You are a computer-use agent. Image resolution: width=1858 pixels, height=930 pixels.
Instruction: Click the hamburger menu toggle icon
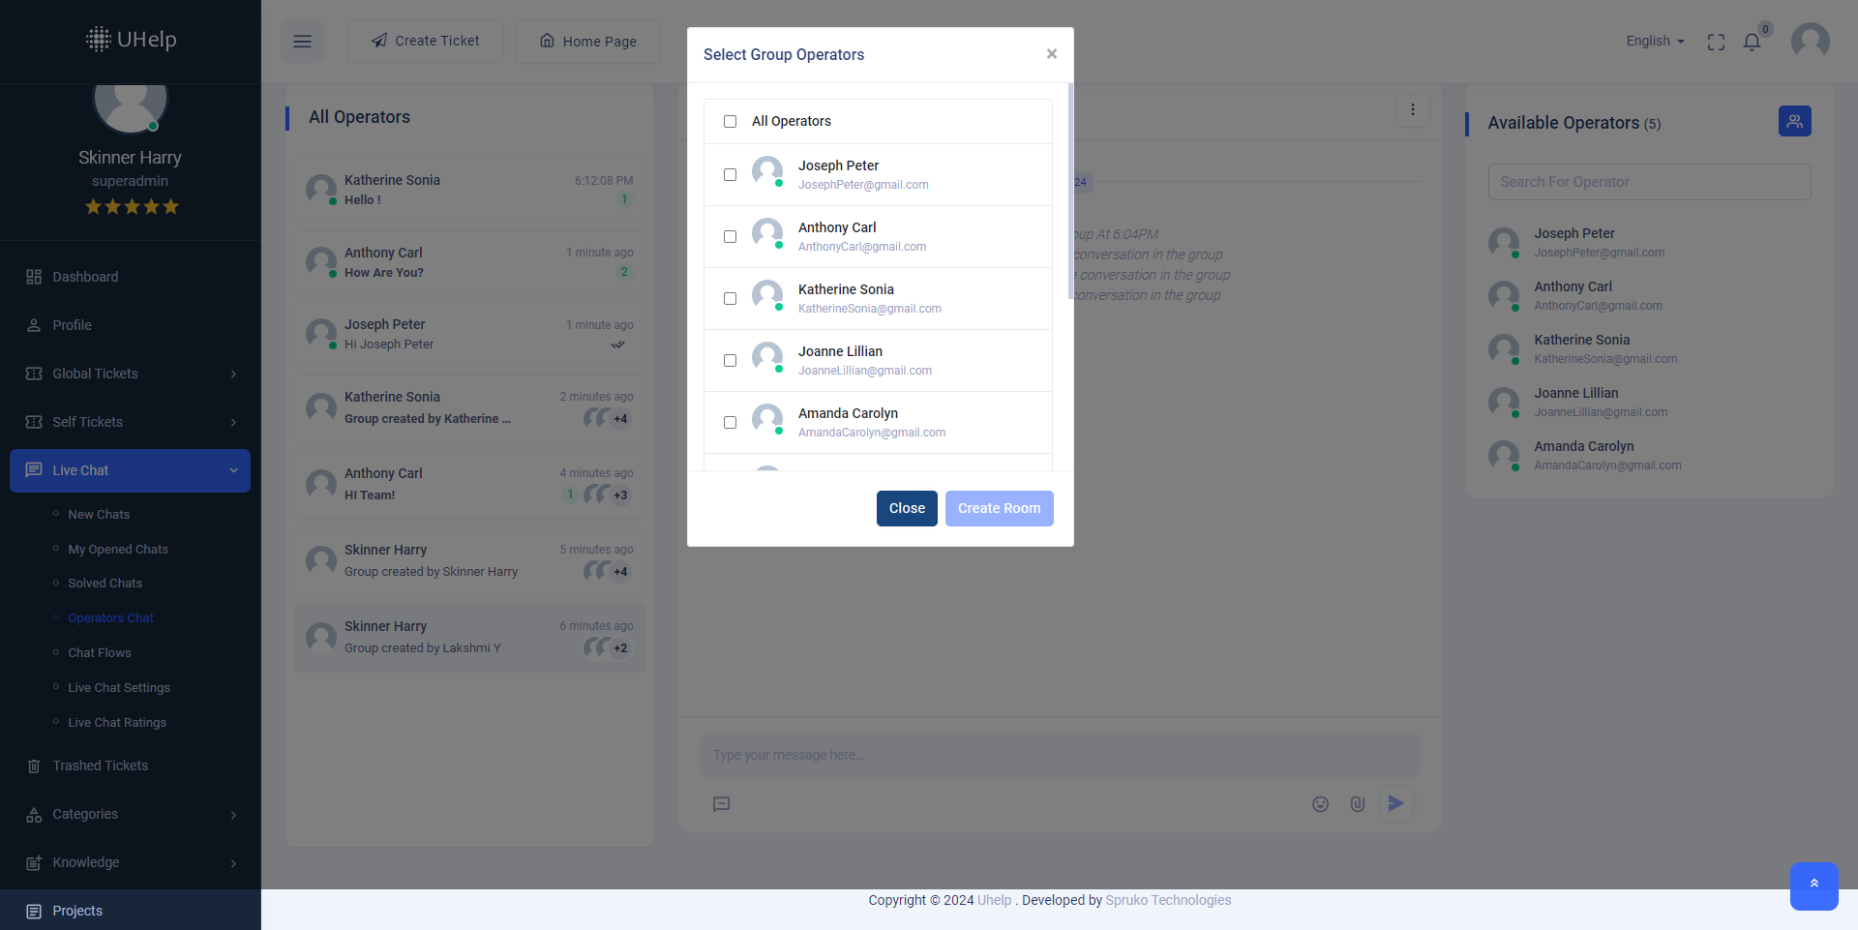pos(302,42)
